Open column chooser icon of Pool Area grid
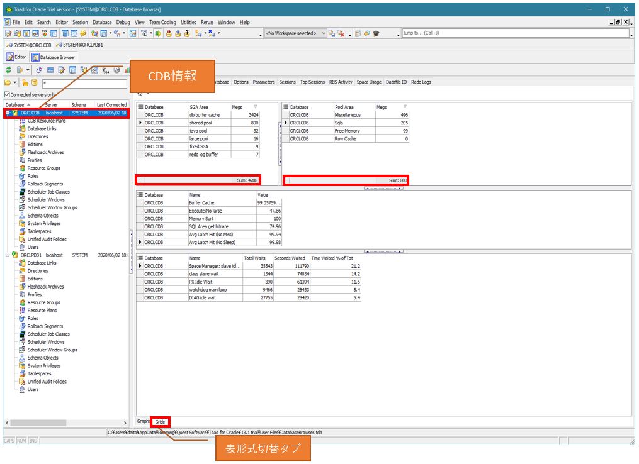The image size is (639, 464). (286, 107)
